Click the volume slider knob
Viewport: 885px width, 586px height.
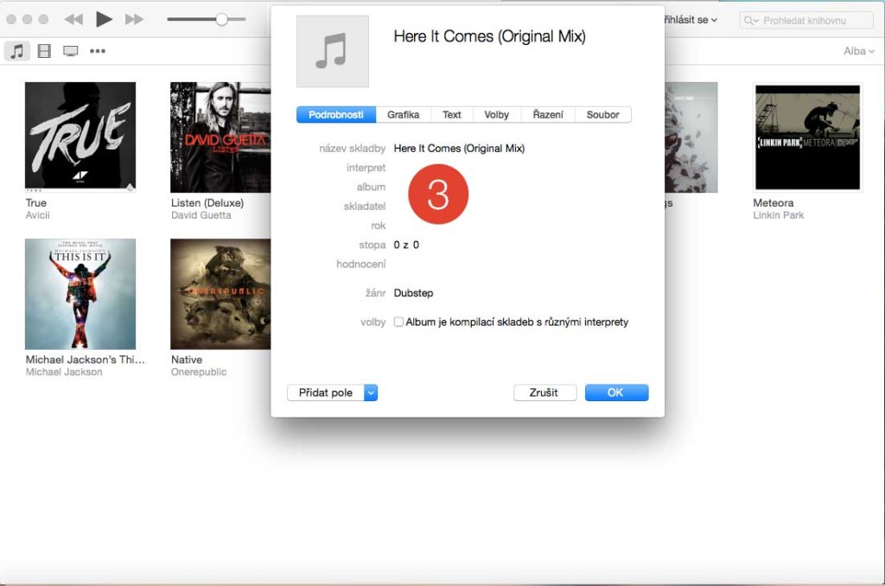pos(222,19)
